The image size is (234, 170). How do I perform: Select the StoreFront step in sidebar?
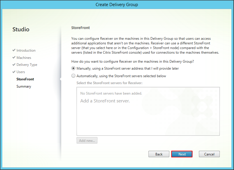pyautogui.click(x=25, y=79)
